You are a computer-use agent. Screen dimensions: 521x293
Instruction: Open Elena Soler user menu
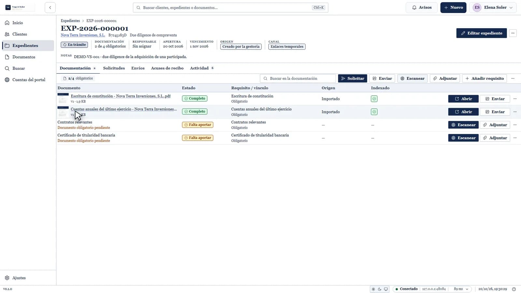[493, 7]
